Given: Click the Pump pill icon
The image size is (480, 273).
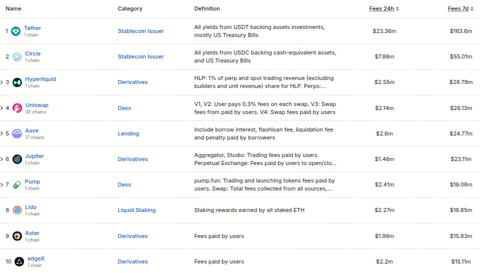Looking at the screenshot, I should [x=17, y=184].
